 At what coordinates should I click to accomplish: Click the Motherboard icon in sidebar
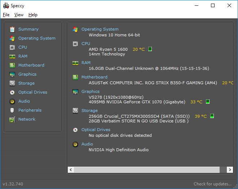tap(12, 65)
